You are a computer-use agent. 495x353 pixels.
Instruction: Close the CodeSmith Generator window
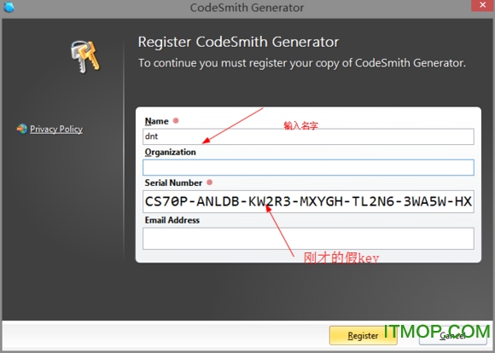pos(483,5)
